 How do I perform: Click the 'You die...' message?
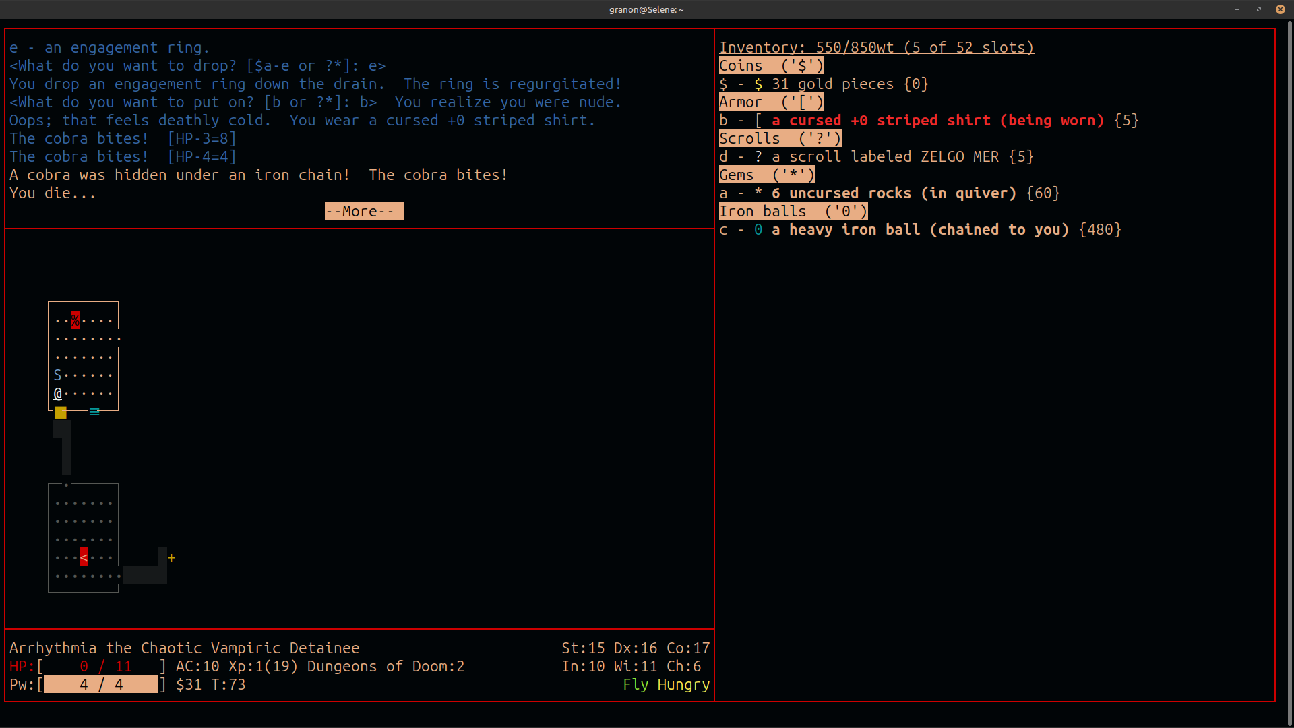pos(53,193)
